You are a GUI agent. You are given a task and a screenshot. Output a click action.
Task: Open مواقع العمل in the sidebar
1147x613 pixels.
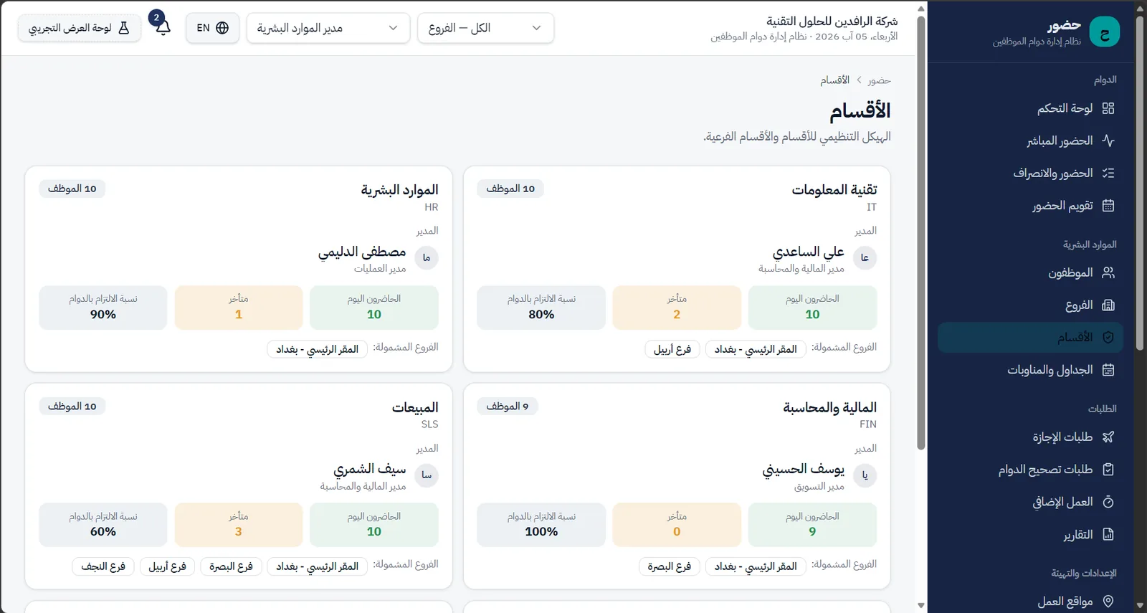pyautogui.click(x=1030, y=601)
